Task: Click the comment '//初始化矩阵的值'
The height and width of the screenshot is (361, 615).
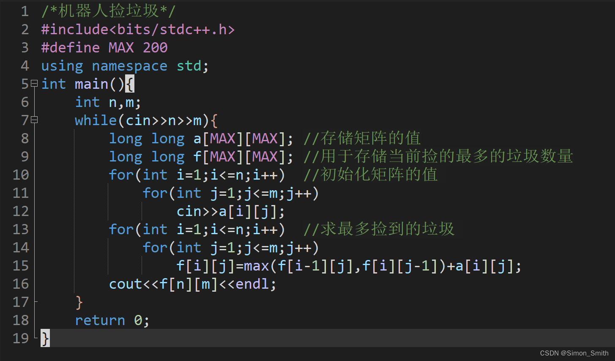Action: click(x=371, y=175)
